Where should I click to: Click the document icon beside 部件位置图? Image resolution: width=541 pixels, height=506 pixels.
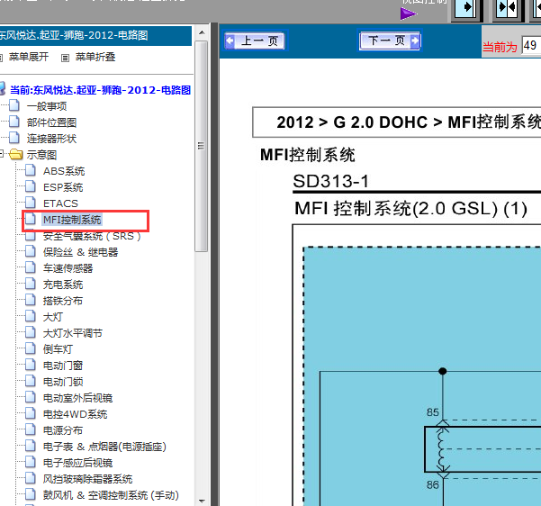[x=14, y=122]
